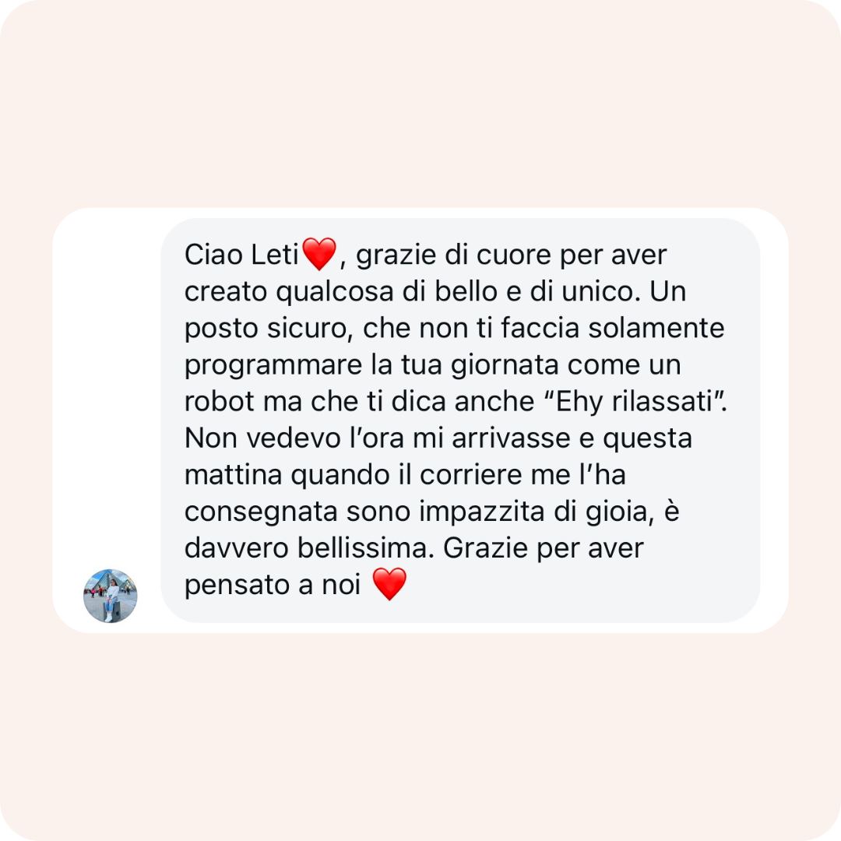Click the word "solamente" in the message
This screenshot has height=841, width=841.
coord(656,329)
